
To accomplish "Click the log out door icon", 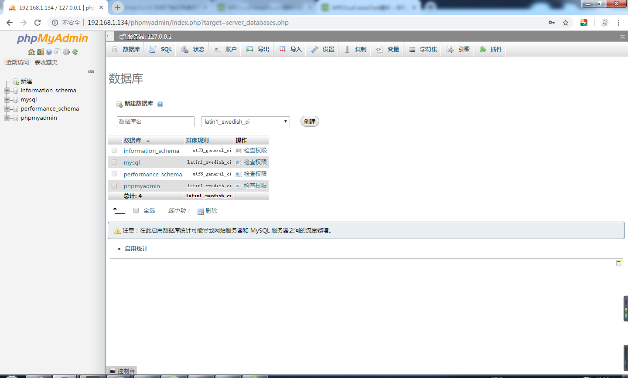I will click(40, 52).
